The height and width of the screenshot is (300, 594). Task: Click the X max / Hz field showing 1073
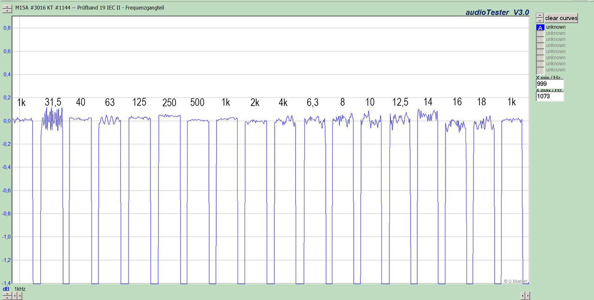pyautogui.click(x=550, y=96)
